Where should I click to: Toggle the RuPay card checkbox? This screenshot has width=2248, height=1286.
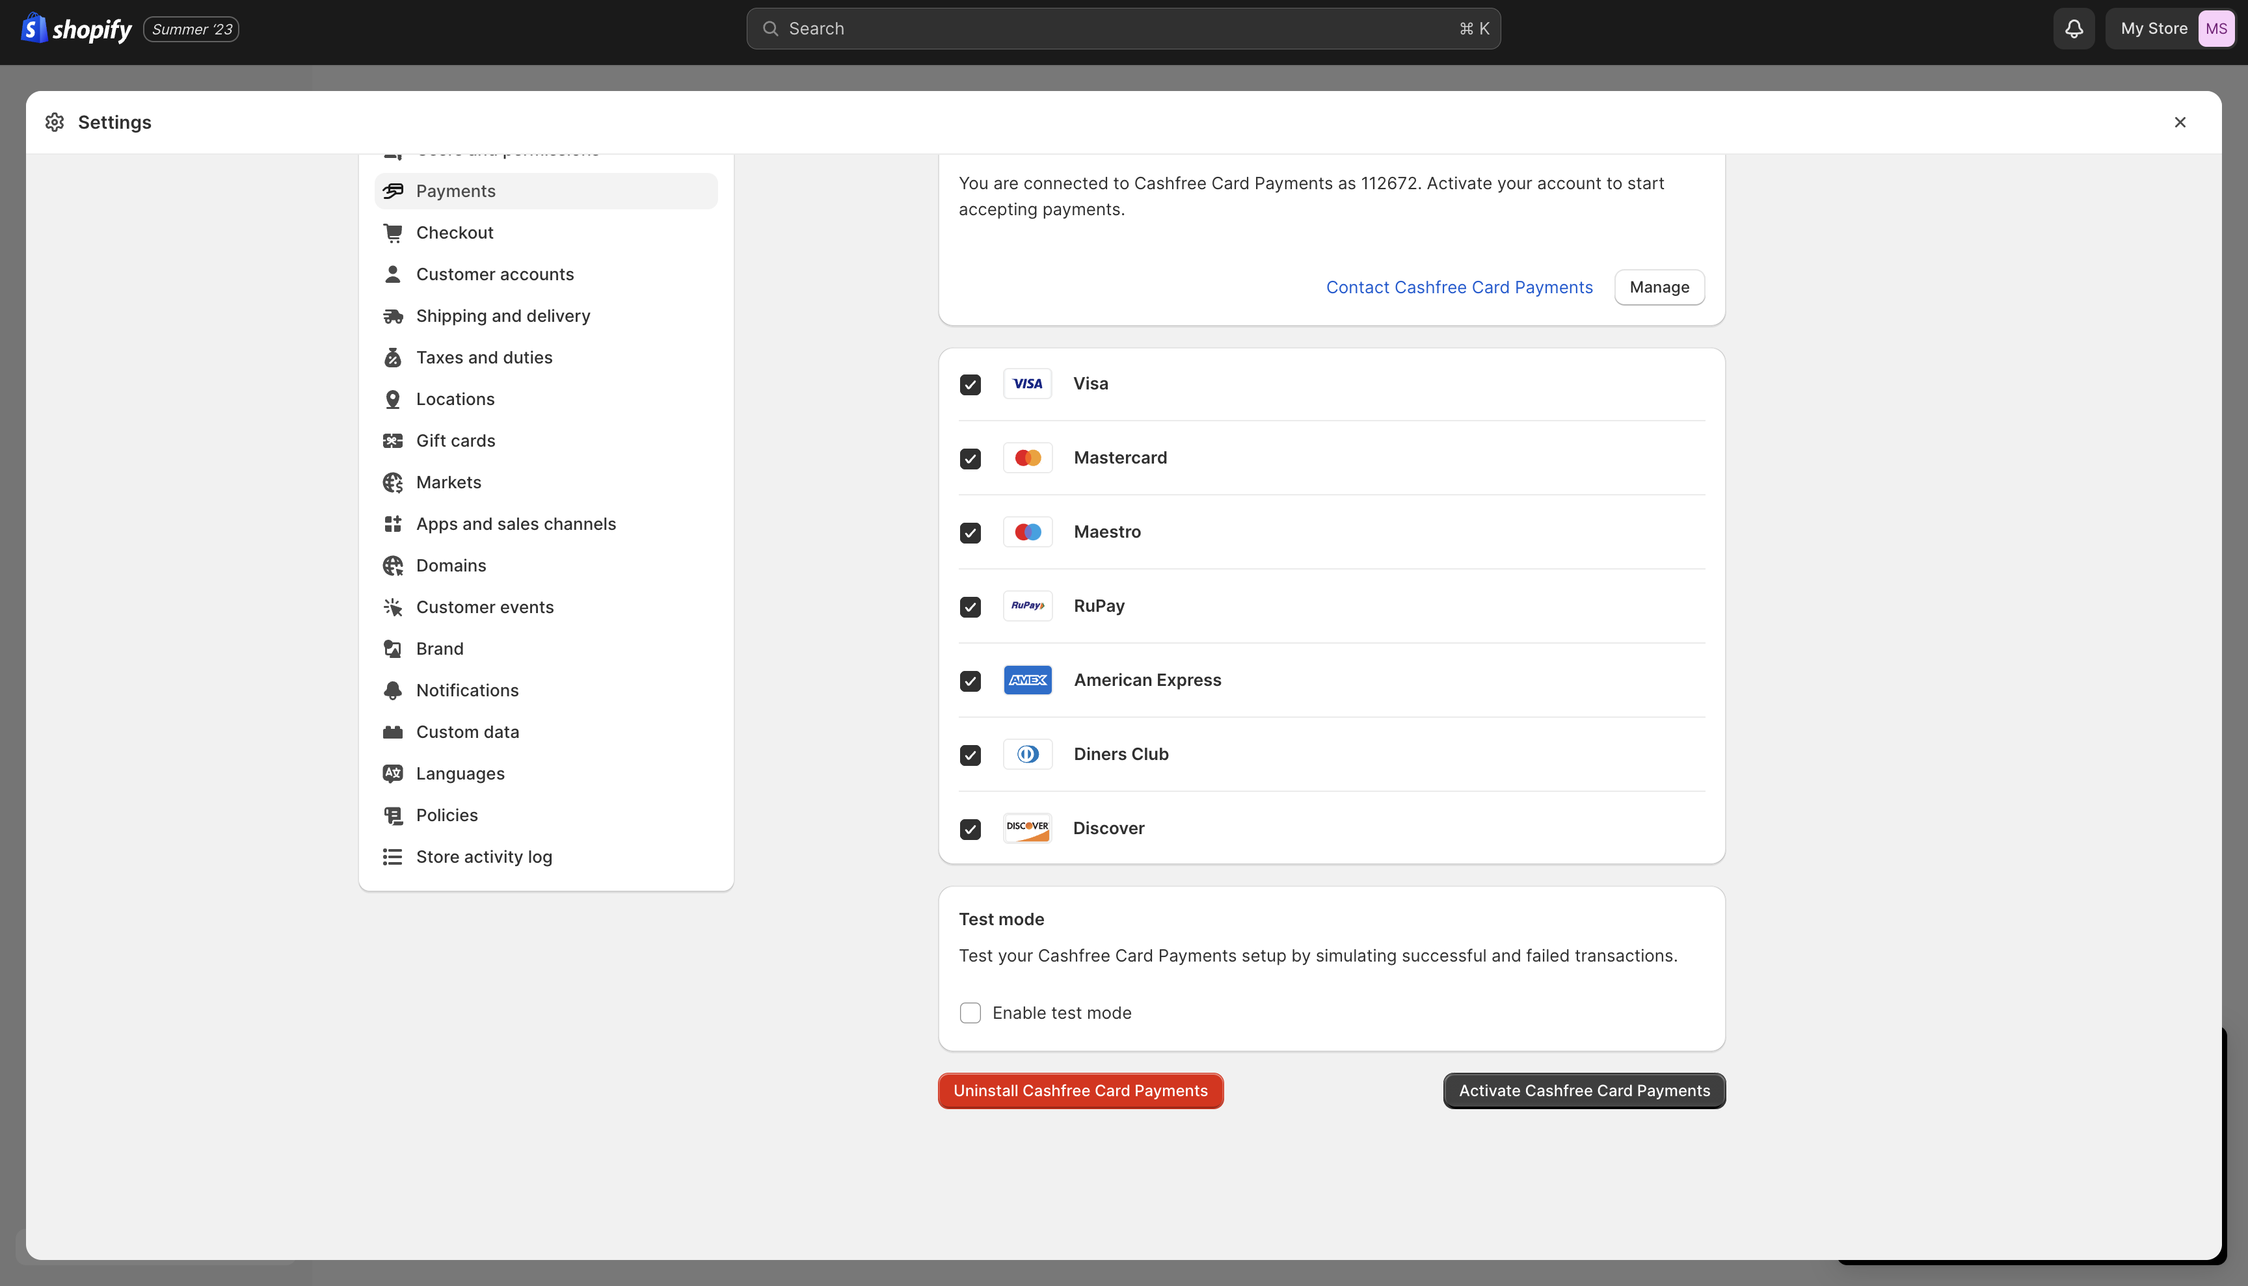(x=970, y=607)
